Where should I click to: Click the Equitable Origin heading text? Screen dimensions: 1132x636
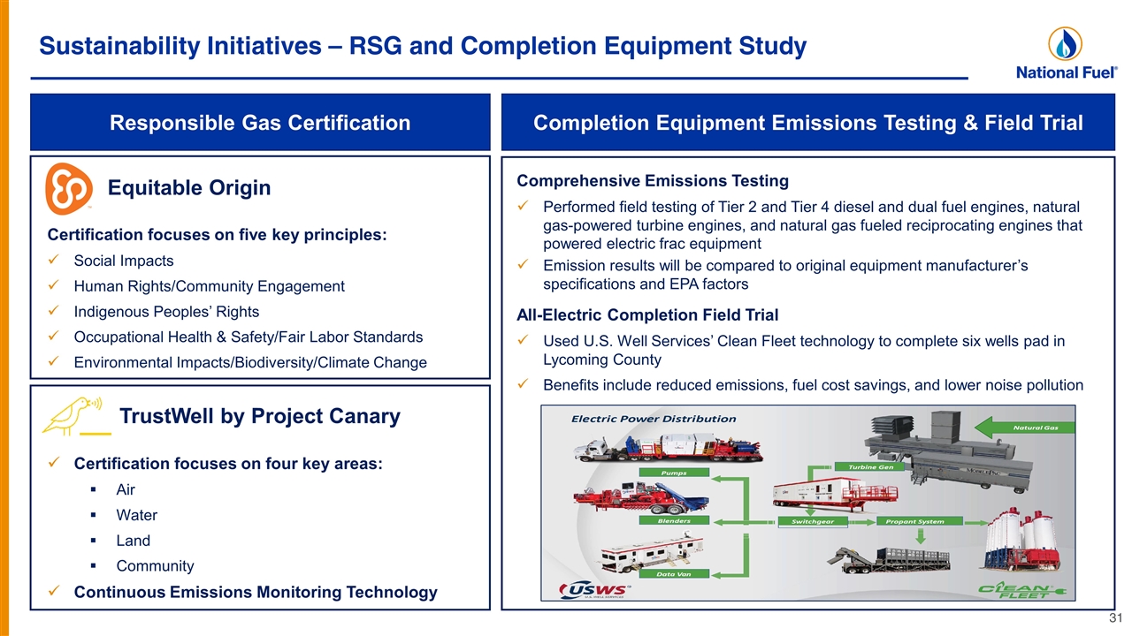(189, 188)
